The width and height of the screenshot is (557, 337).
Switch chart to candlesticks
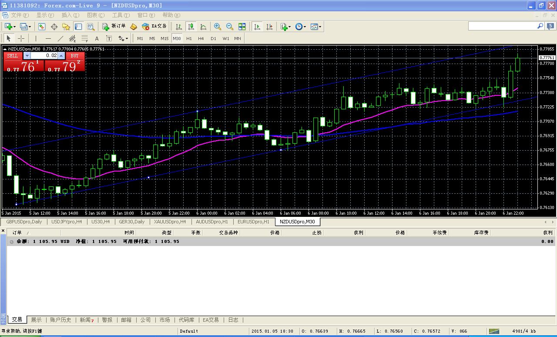(191, 27)
